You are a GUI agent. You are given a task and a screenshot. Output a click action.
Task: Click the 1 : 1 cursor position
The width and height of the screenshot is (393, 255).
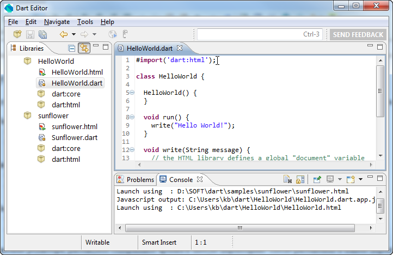pyautogui.click(x=200, y=242)
